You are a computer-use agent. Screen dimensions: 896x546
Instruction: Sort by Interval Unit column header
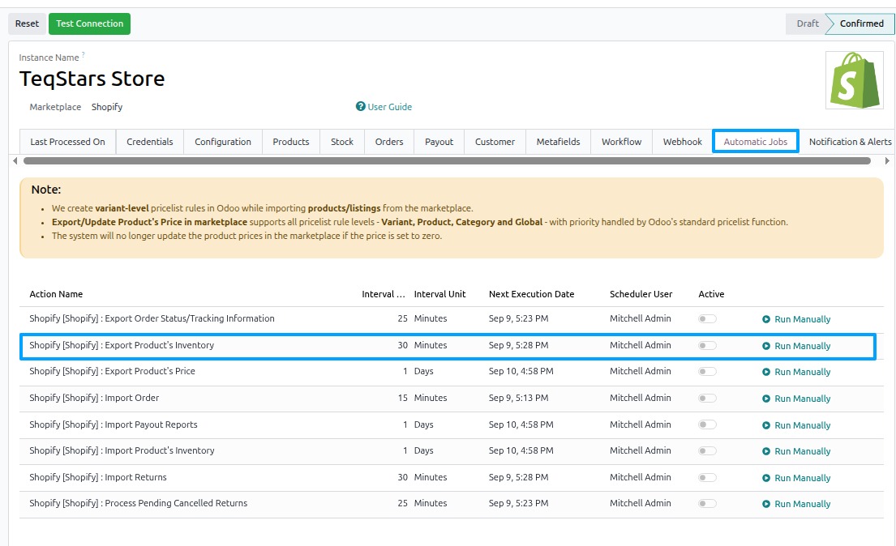pyautogui.click(x=439, y=294)
